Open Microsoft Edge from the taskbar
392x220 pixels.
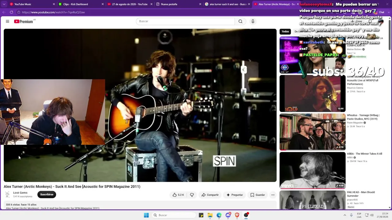click(219, 215)
